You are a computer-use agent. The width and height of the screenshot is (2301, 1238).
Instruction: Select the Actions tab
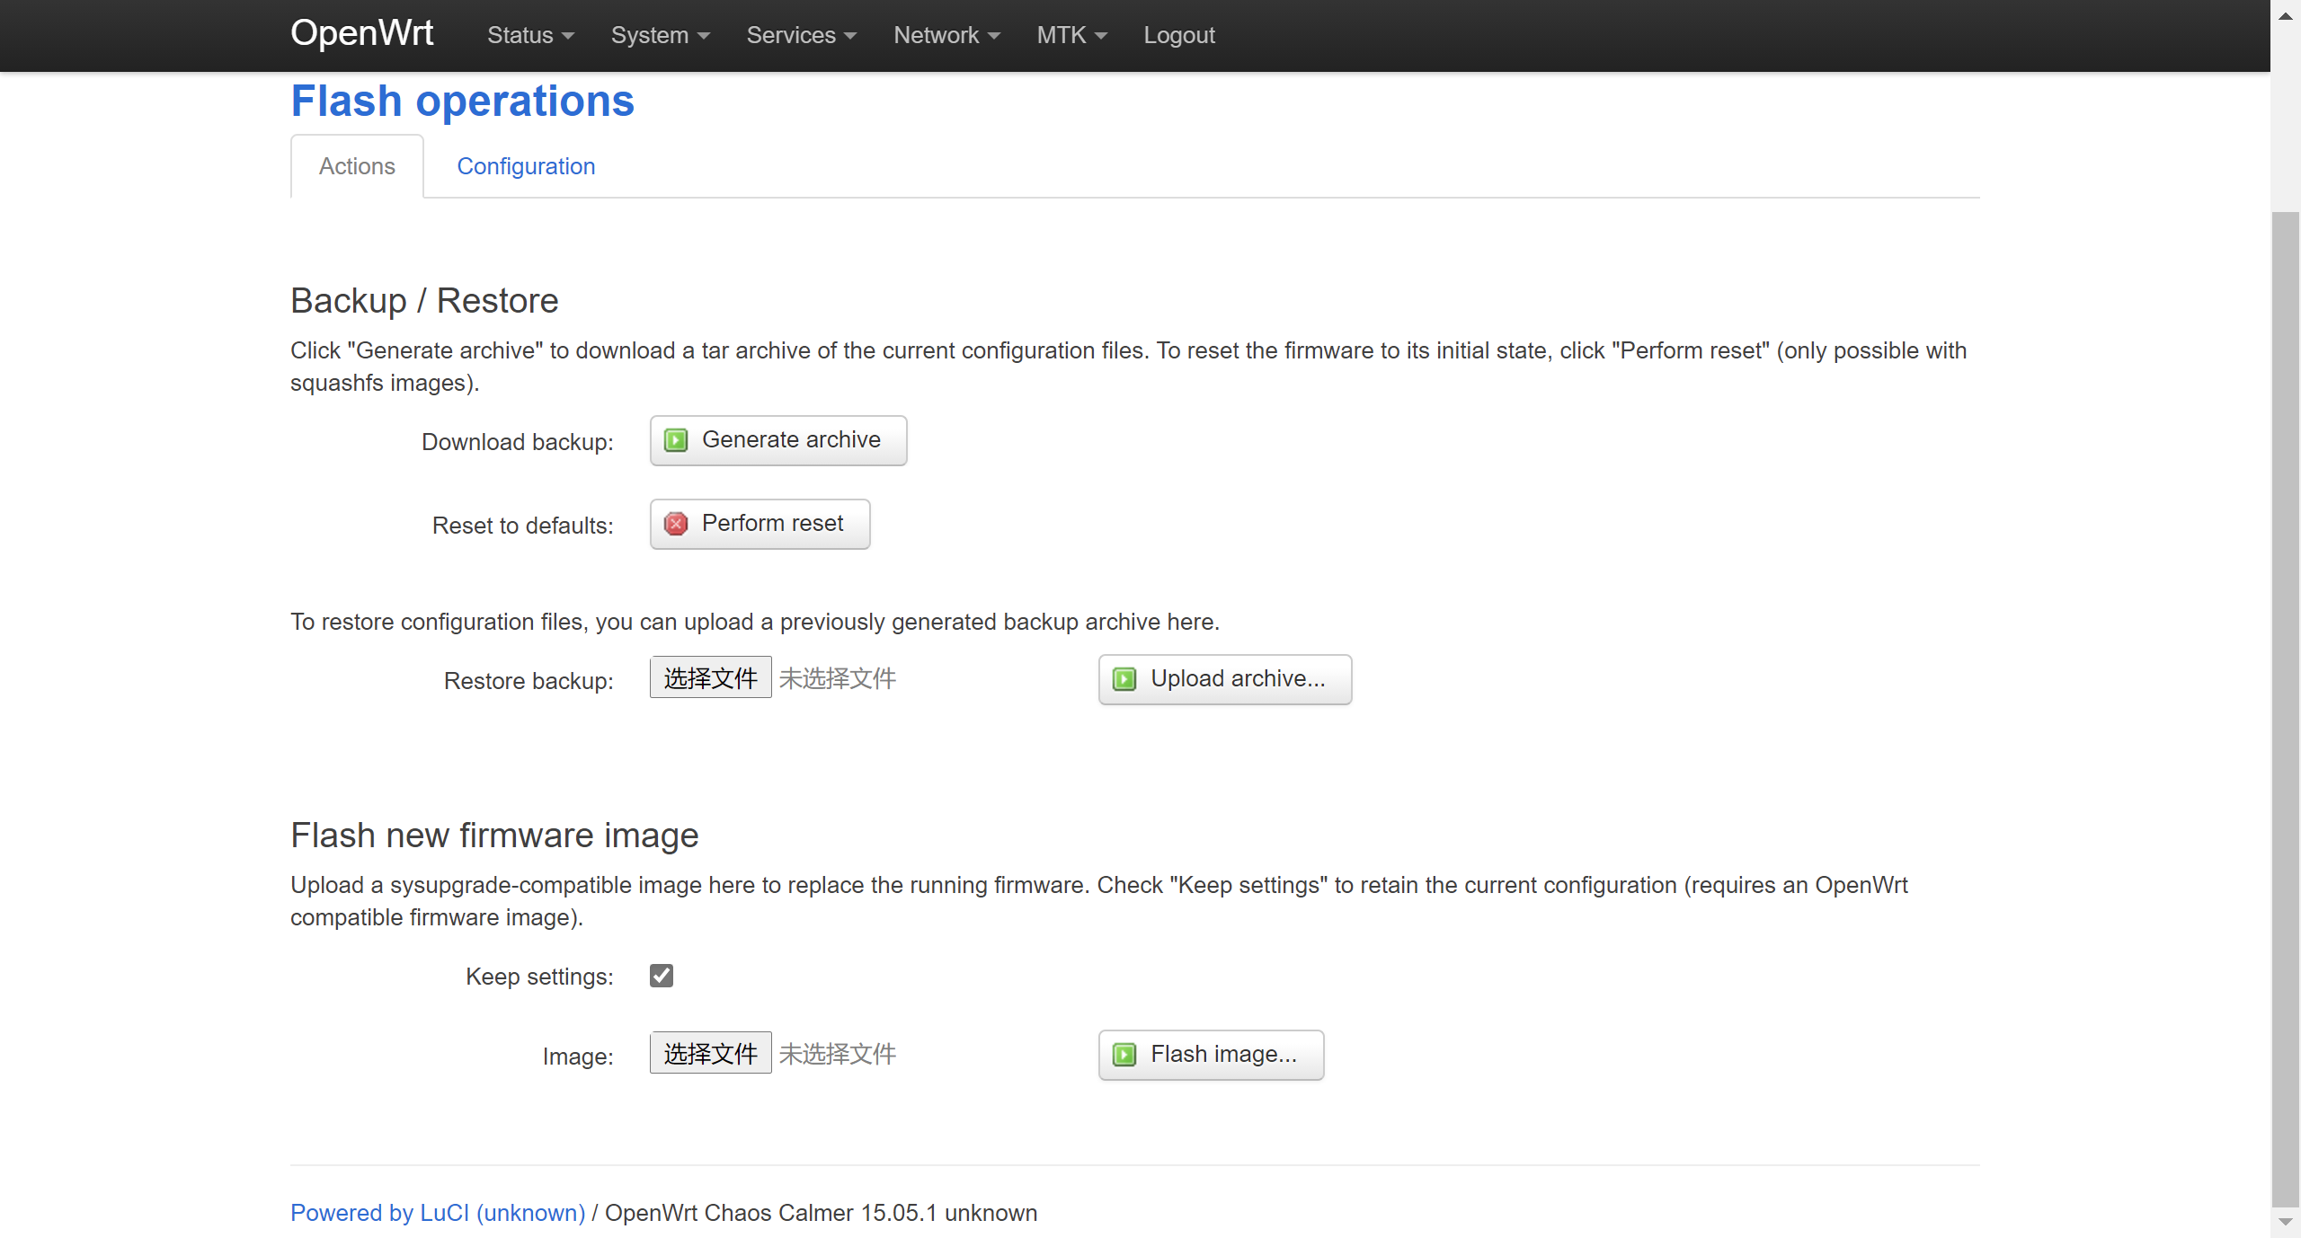click(x=357, y=166)
